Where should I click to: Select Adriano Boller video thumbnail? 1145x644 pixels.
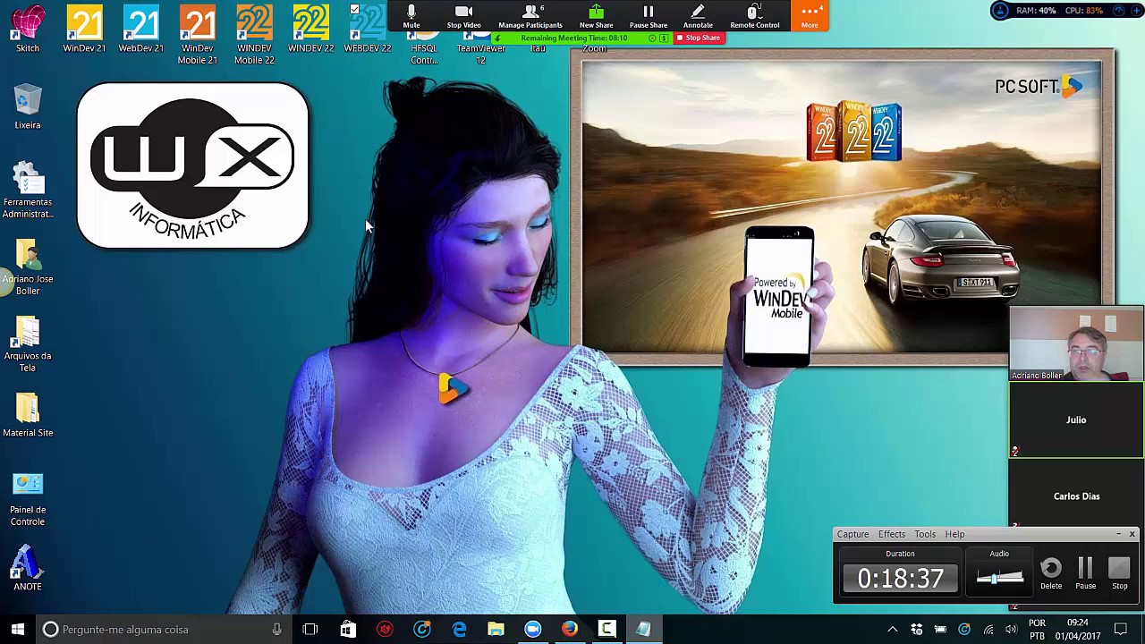(1076, 343)
